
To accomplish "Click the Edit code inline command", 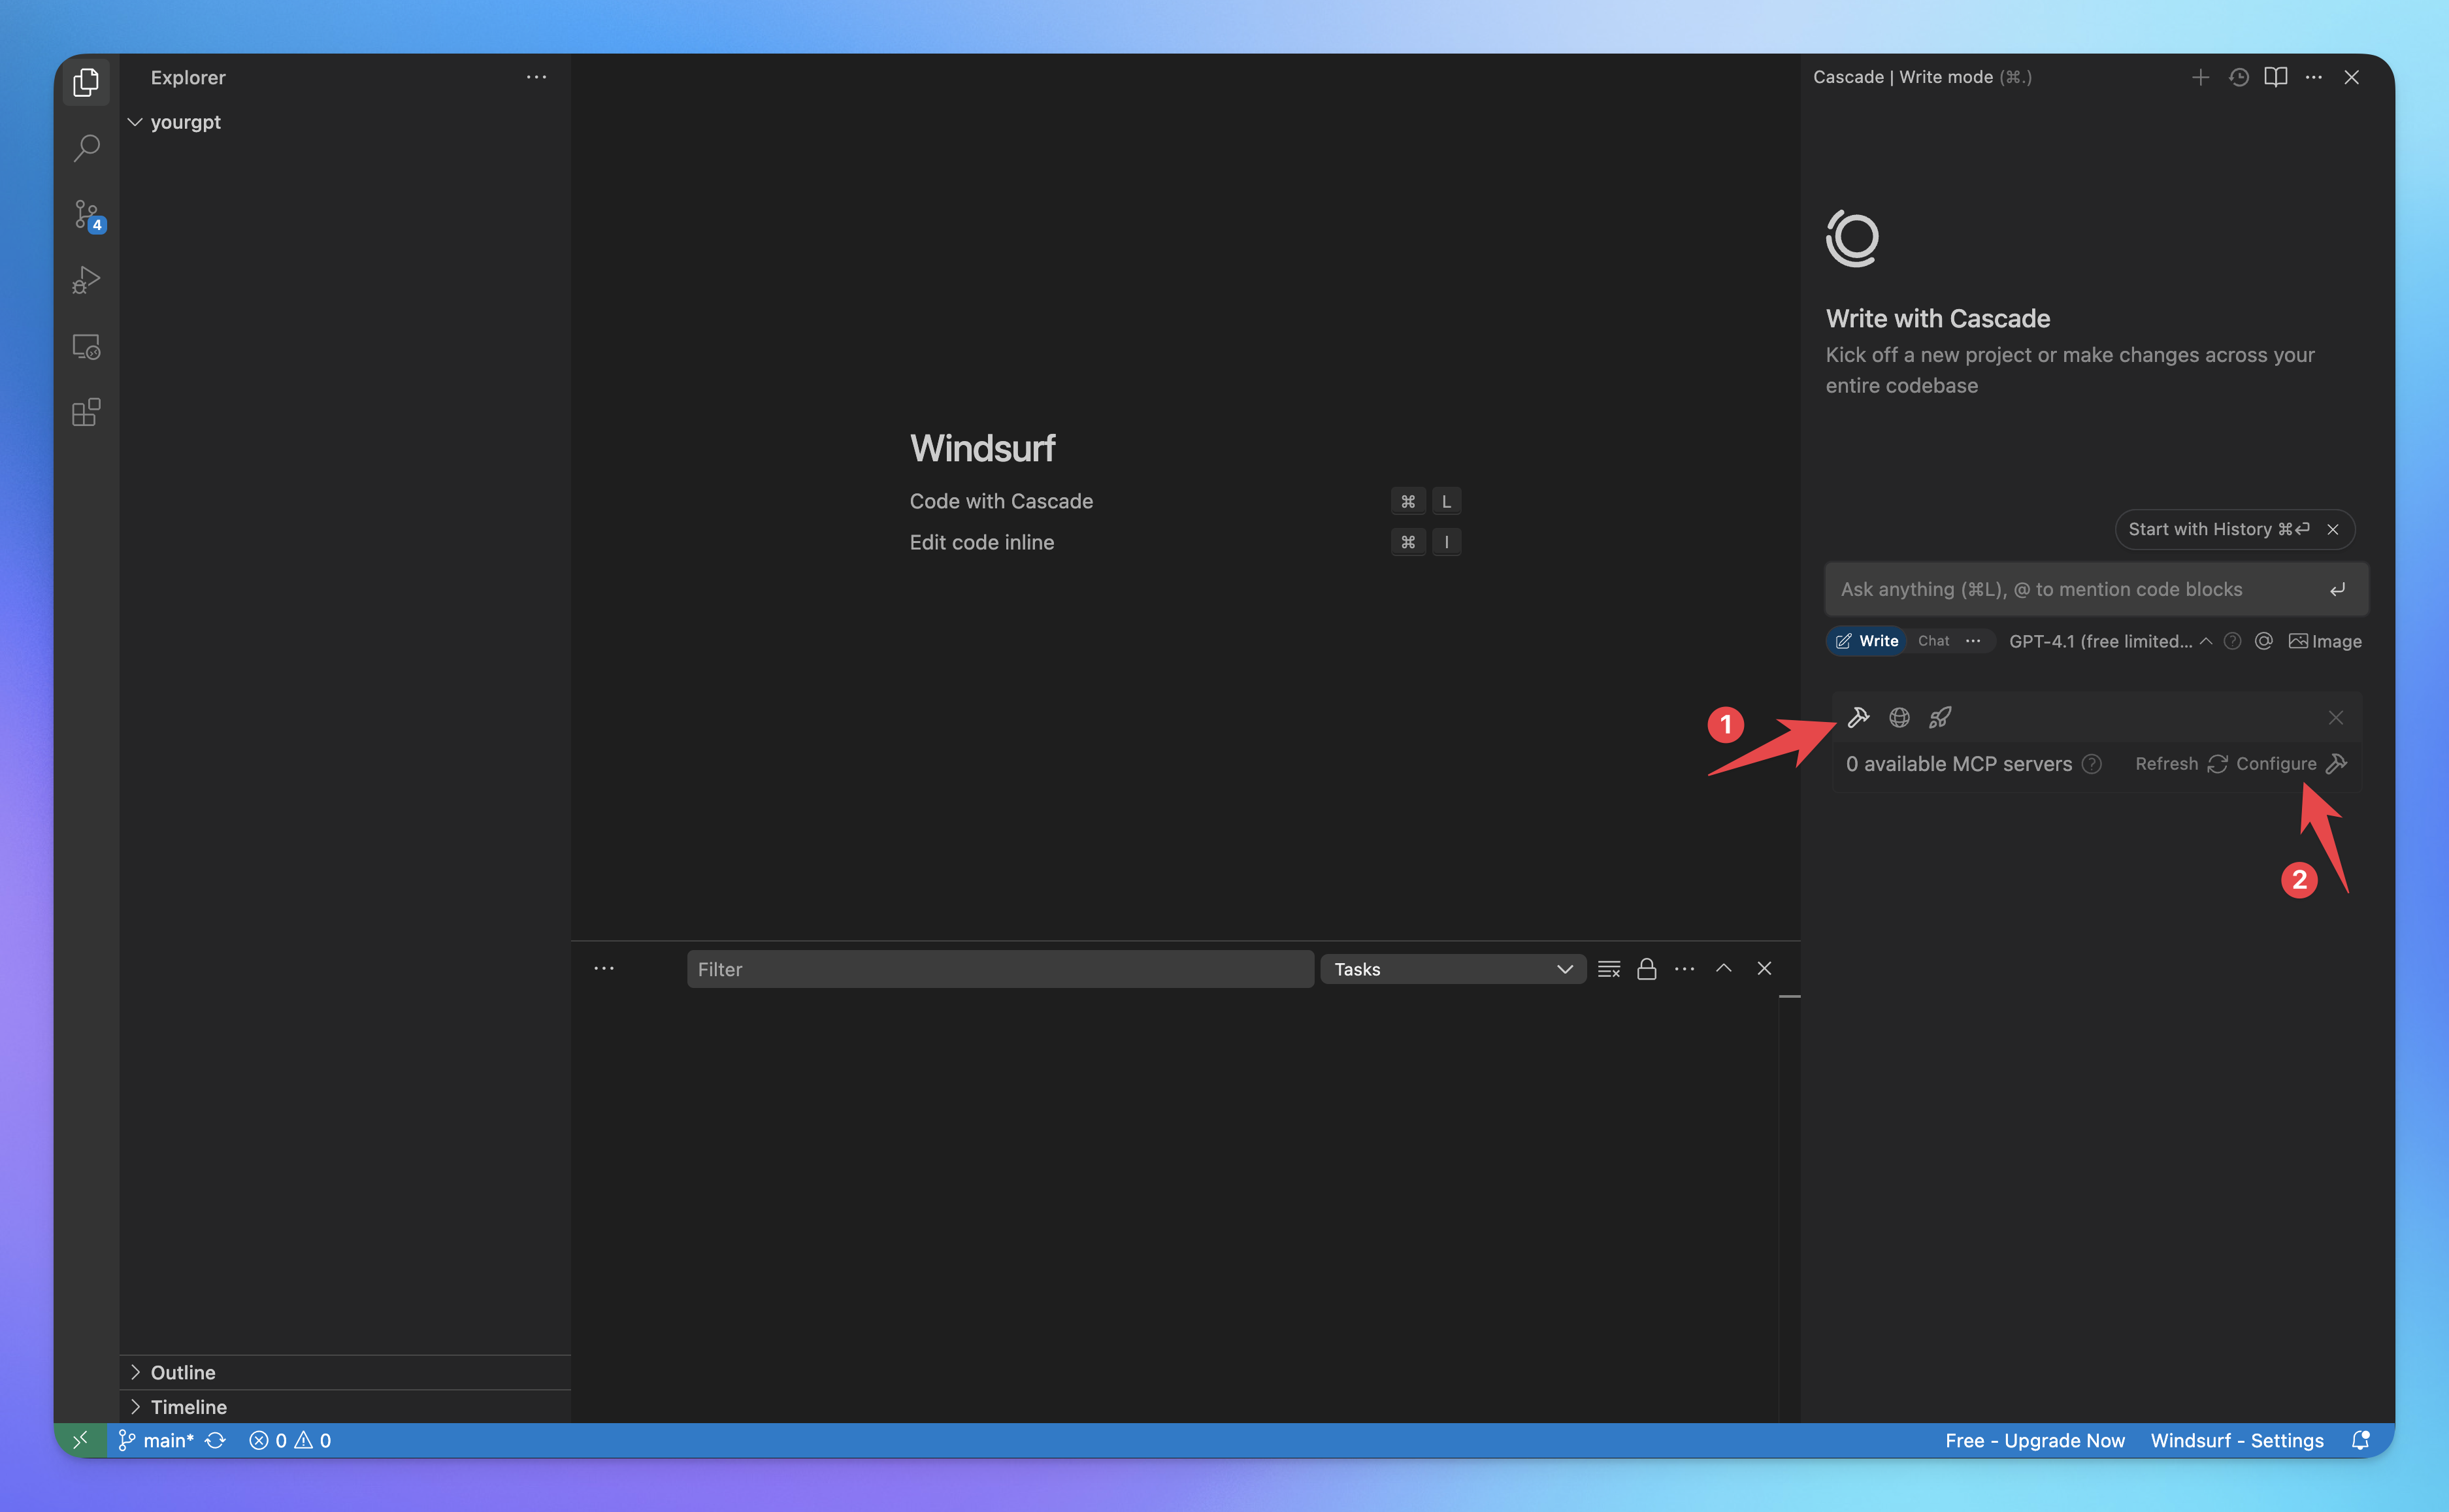I will pyautogui.click(x=981, y=542).
